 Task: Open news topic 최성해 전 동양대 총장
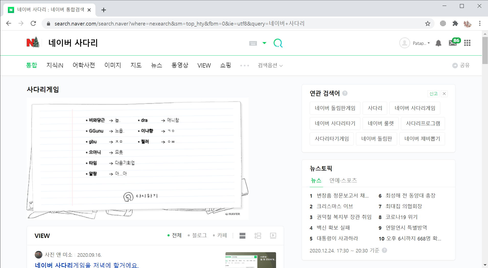point(410,196)
